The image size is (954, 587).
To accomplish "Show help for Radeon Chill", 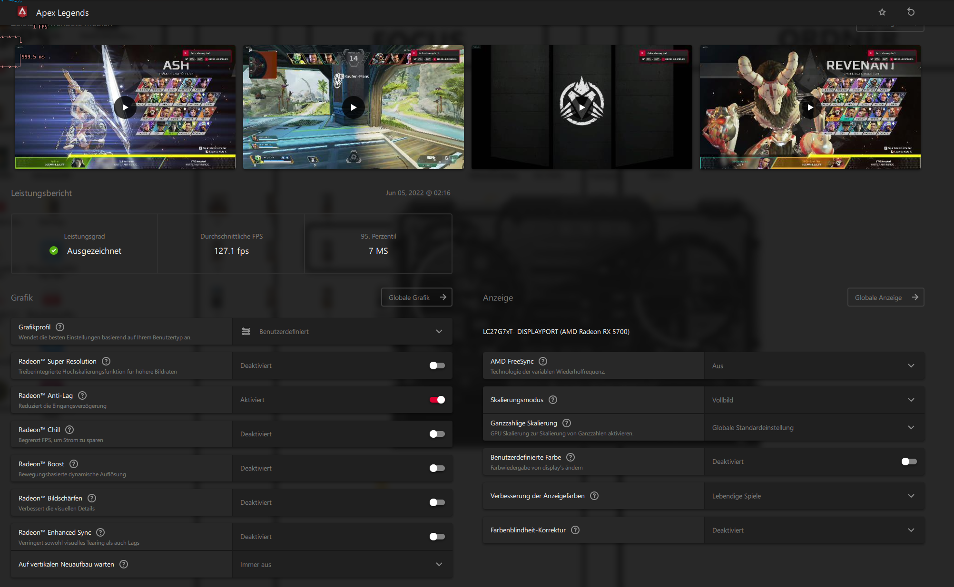I will [69, 430].
